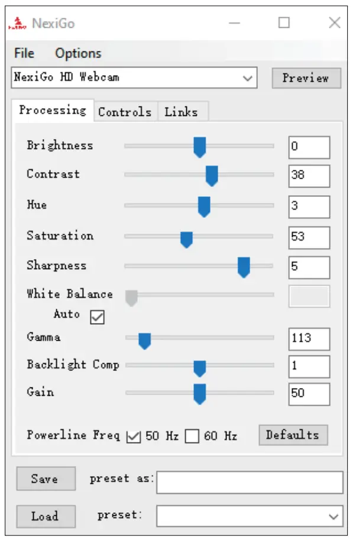Image resolution: width=356 pixels, height=543 pixels.
Task: Restore settings with the Defaults button
Action: click(x=294, y=435)
